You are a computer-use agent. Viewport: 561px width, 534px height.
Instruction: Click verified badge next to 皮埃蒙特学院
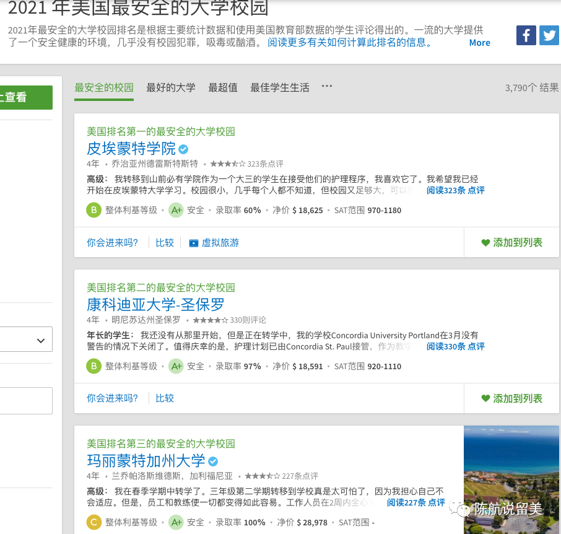tap(183, 149)
